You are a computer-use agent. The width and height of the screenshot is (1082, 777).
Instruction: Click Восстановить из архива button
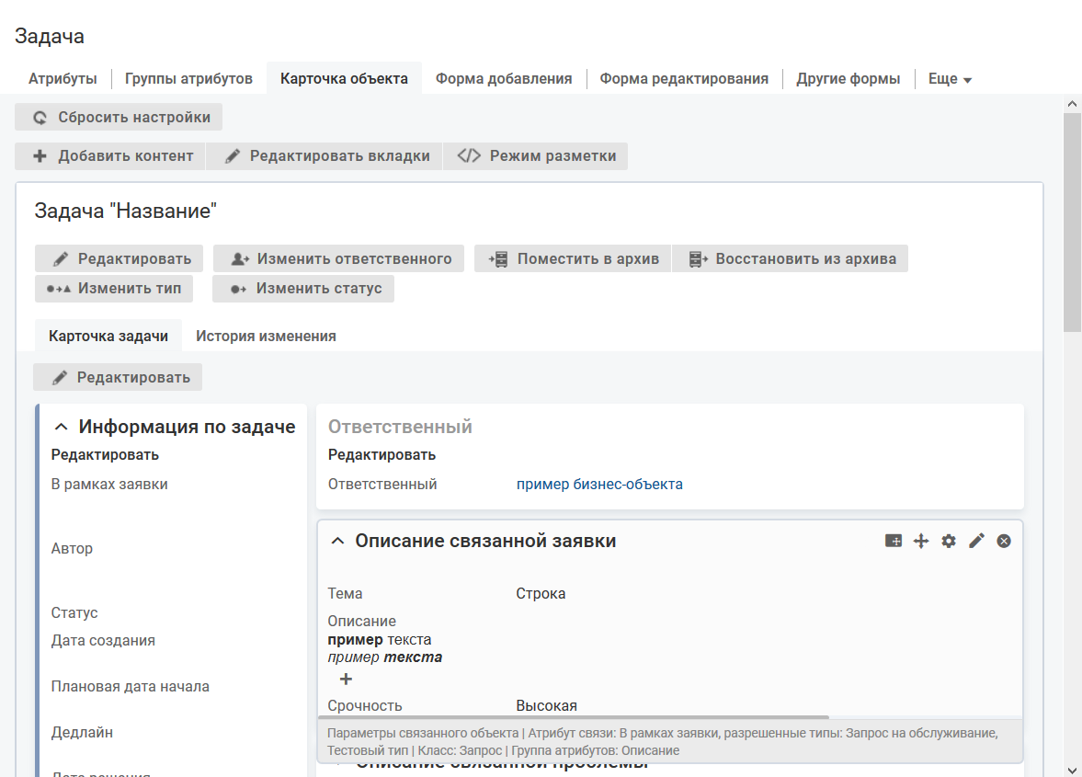[791, 258]
